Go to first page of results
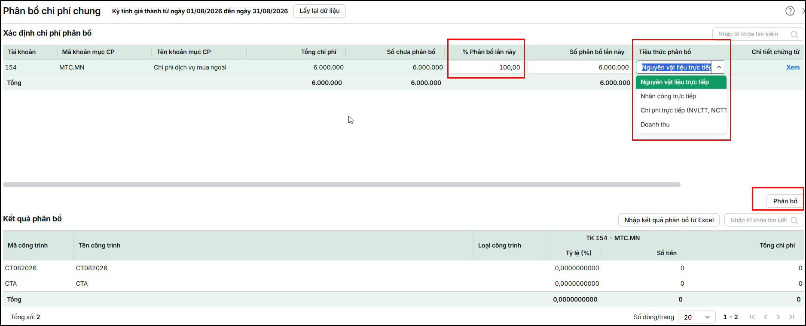Viewport: 806px width, 326px height. pos(752,317)
